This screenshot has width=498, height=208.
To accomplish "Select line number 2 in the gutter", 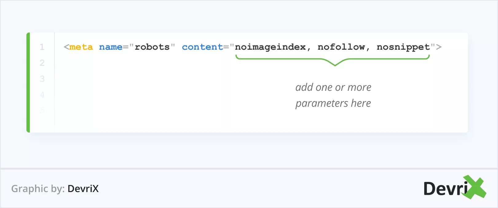I will (x=42, y=63).
